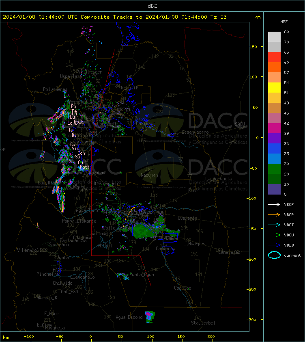Click the dBZ title at top
The height and width of the screenshot is (342, 305).
pos(152,6)
